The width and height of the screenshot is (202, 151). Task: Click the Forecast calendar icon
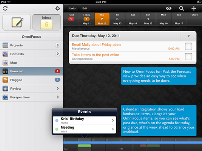5,71
